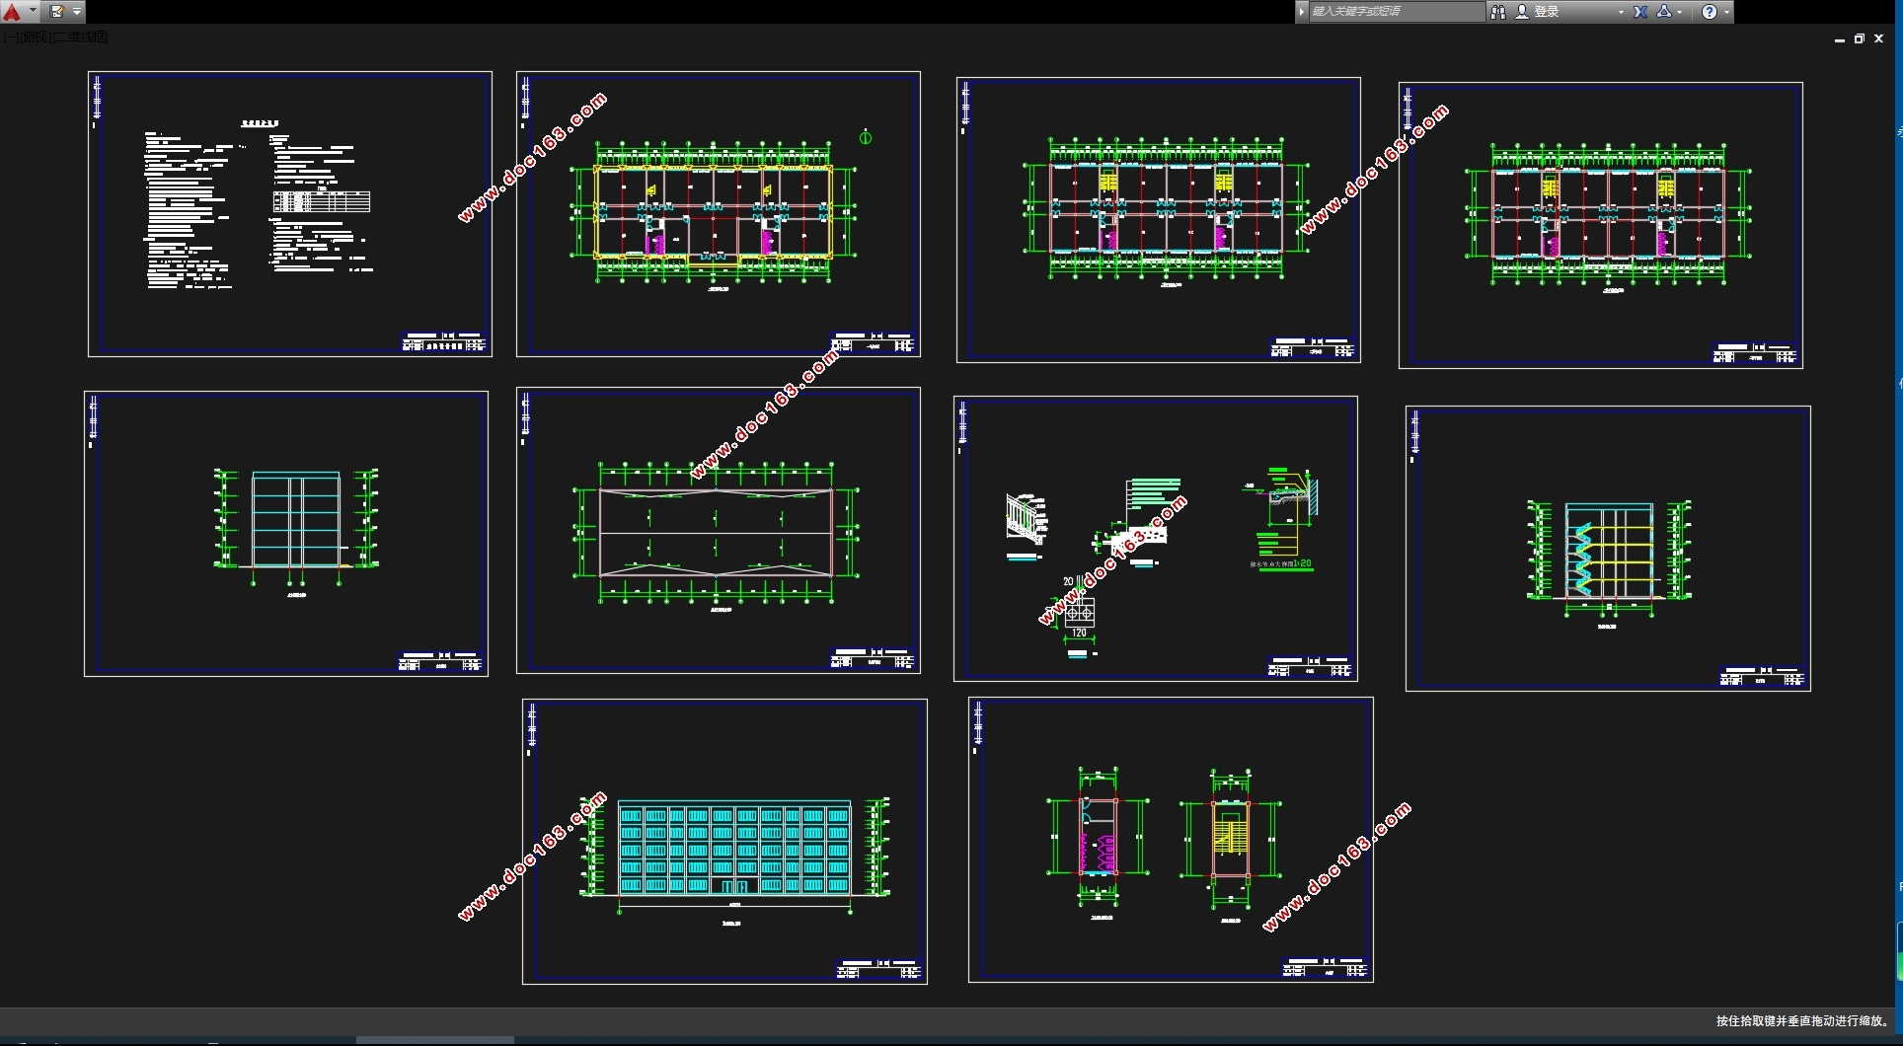Click the triangle-shaped Autodesk 360 icon

click(x=1664, y=12)
